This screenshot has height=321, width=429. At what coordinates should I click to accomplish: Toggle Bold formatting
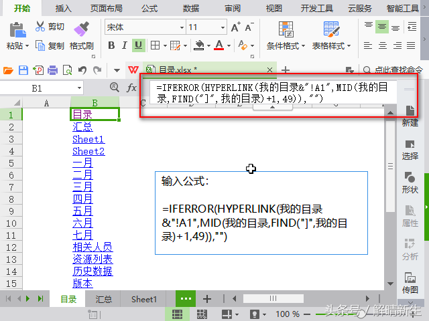pos(111,45)
